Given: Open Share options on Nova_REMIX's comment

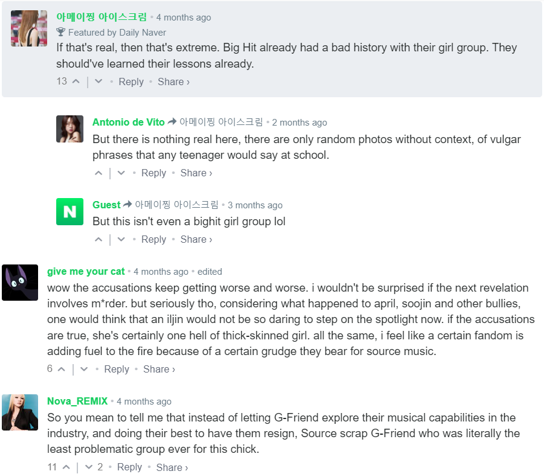Looking at the screenshot, I should click(172, 467).
